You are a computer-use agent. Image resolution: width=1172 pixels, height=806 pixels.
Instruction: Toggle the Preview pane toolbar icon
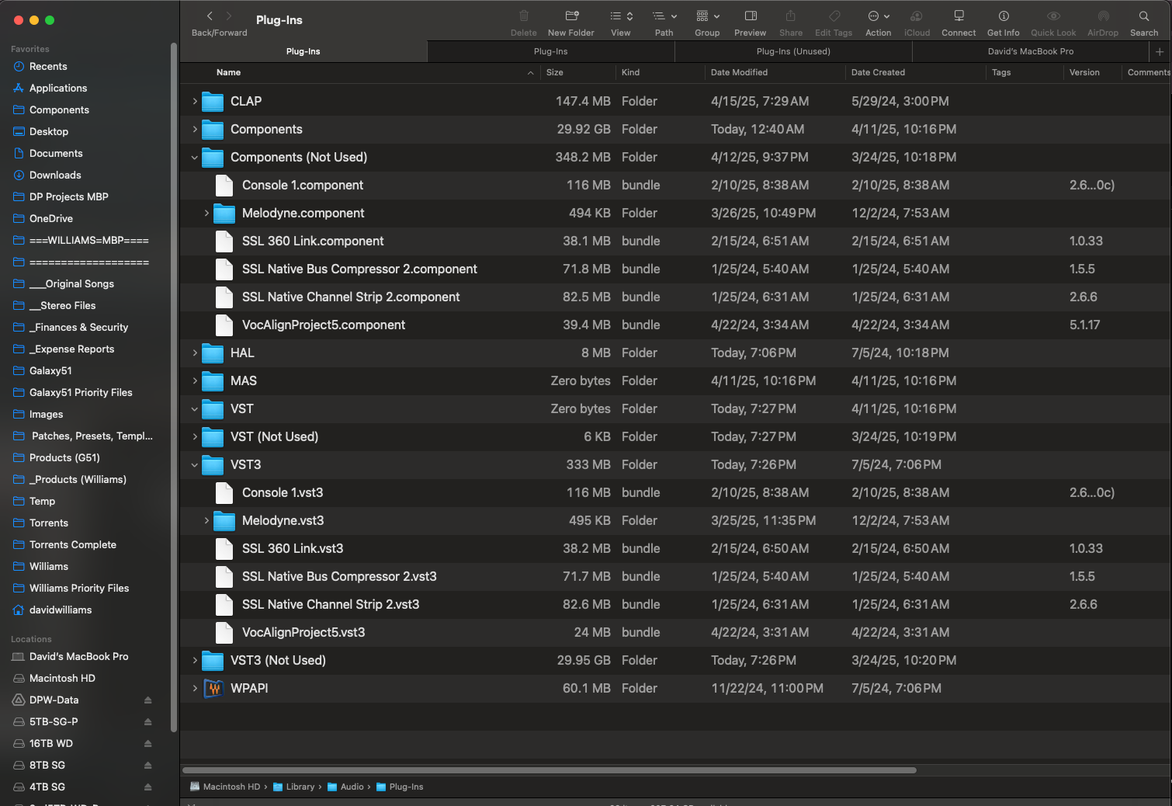tap(751, 16)
